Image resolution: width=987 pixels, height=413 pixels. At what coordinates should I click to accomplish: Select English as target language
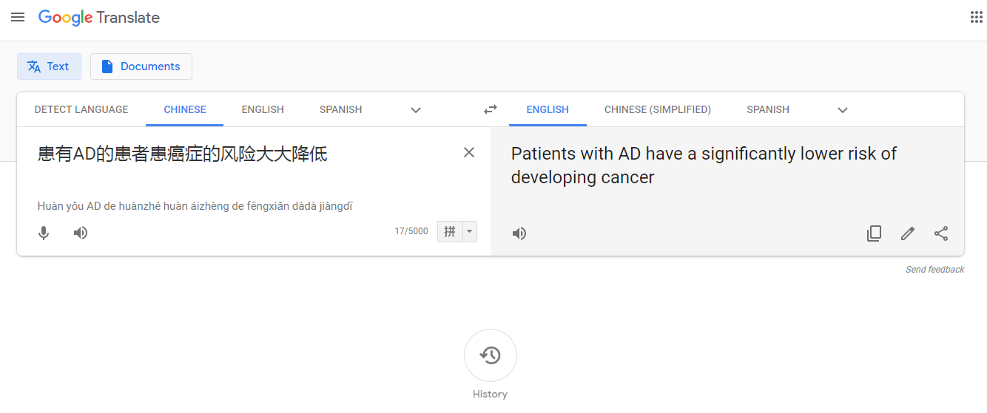548,109
